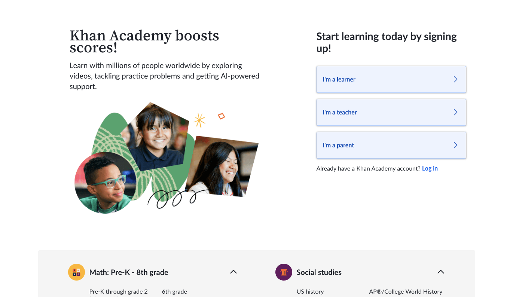The height and width of the screenshot is (297, 507).
Task: Click the Social studies subject icon
Action: click(x=284, y=272)
